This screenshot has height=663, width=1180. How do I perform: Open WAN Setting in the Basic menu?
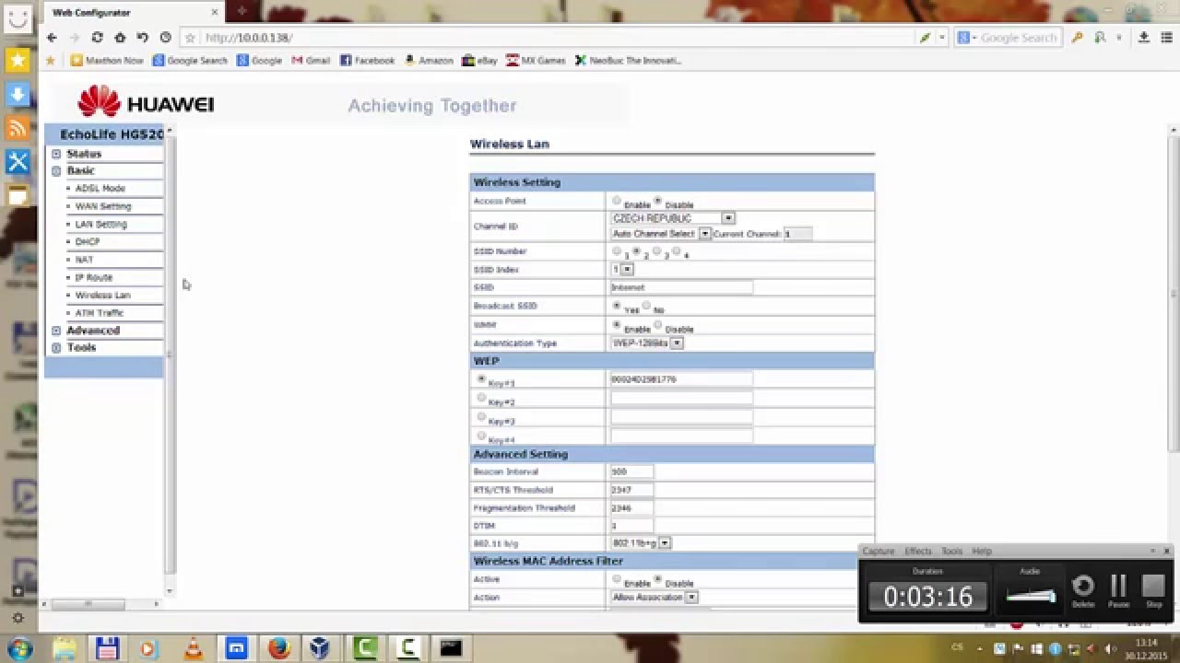click(103, 206)
